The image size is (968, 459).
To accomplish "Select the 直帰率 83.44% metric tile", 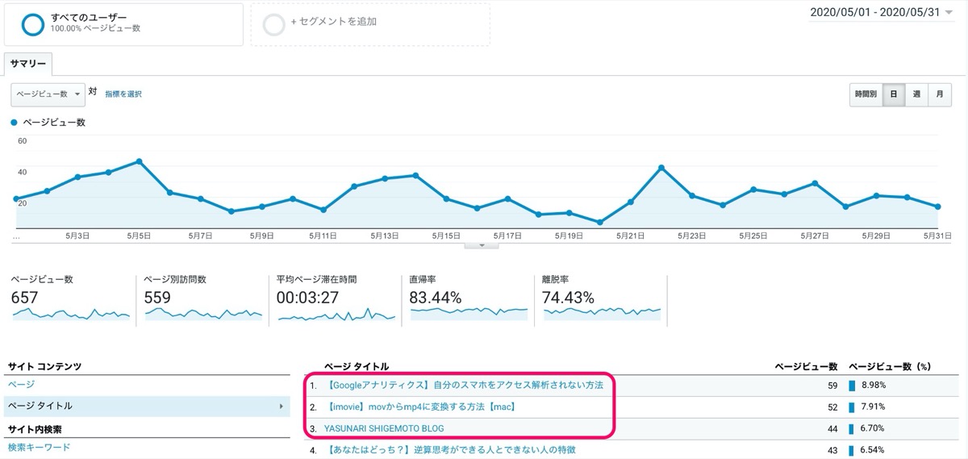I will [469, 299].
